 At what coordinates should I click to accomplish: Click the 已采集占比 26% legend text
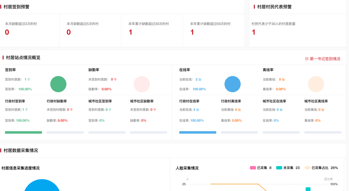325,168
